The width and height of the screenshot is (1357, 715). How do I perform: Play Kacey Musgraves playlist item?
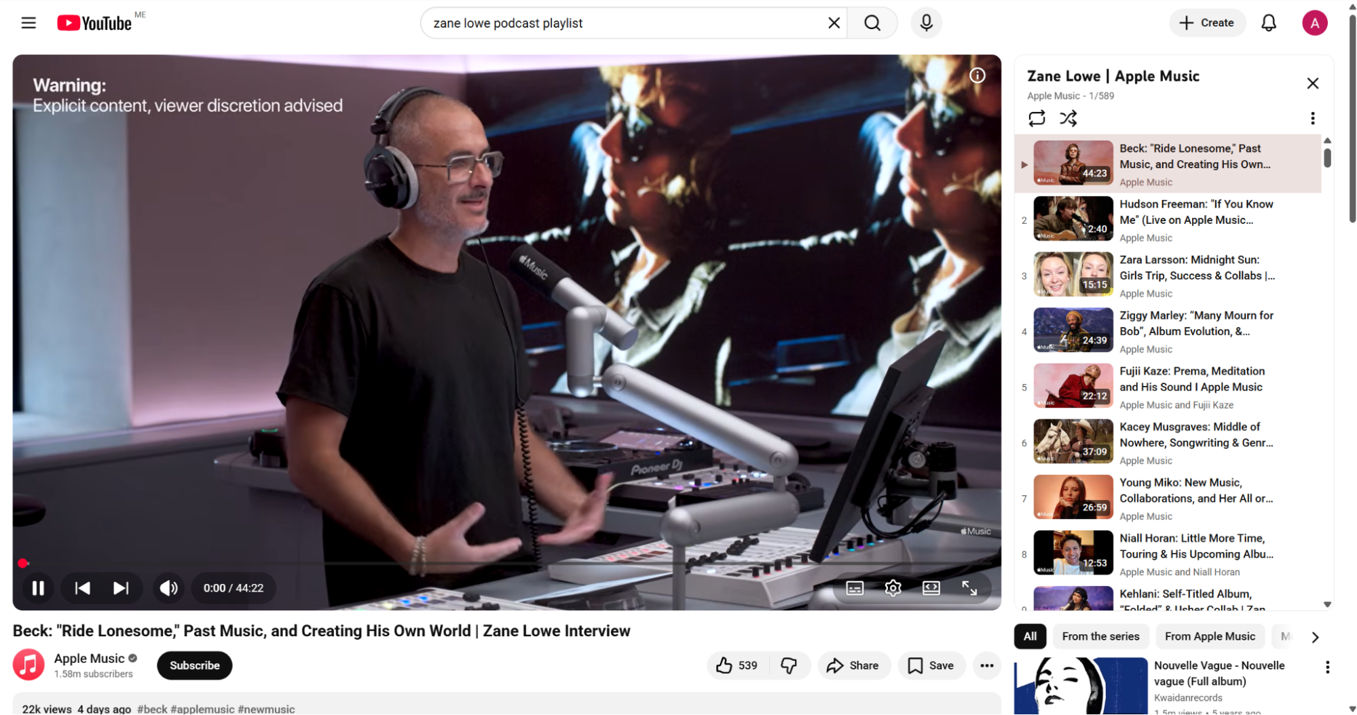tap(1168, 443)
